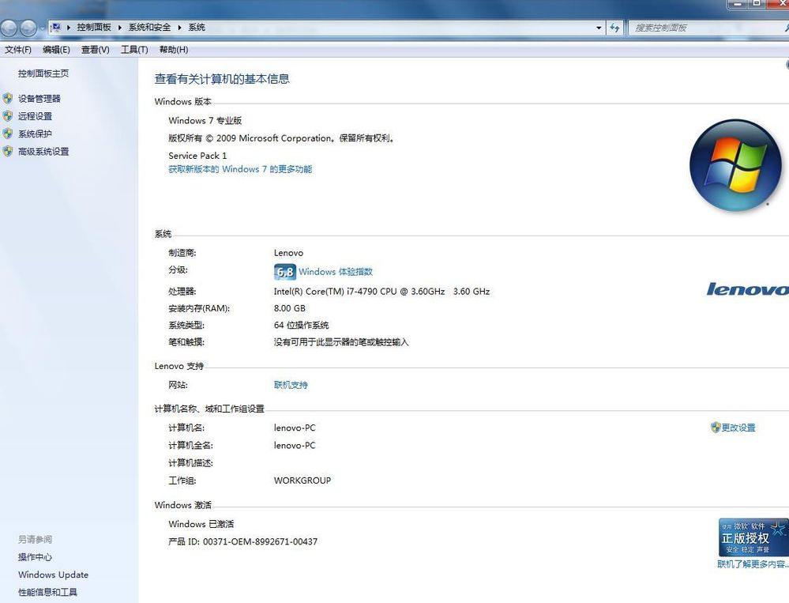Open the 文件(F) menu
The height and width of the screenshot is (603, 789).
coord(18,49)
